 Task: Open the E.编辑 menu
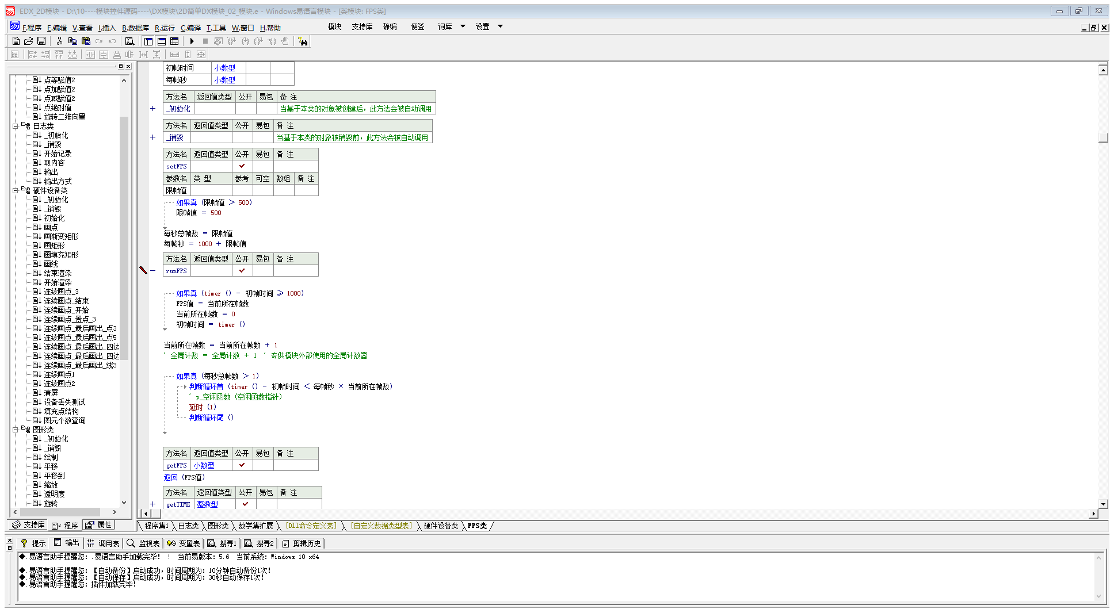coord(56,28)
